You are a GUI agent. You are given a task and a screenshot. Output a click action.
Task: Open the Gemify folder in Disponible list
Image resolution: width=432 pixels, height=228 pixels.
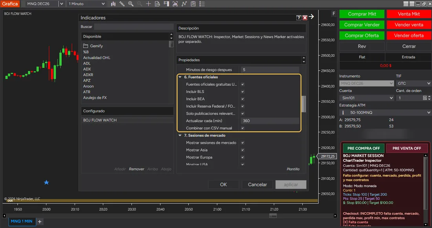(x=93, y=46)
